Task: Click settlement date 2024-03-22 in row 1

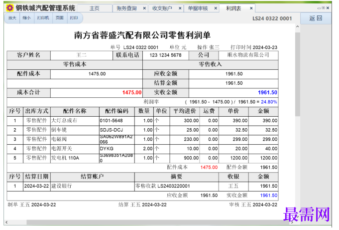Action: [36, 186]
